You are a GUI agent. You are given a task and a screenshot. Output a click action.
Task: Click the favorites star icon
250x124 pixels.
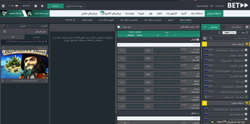tap(42, 6)
